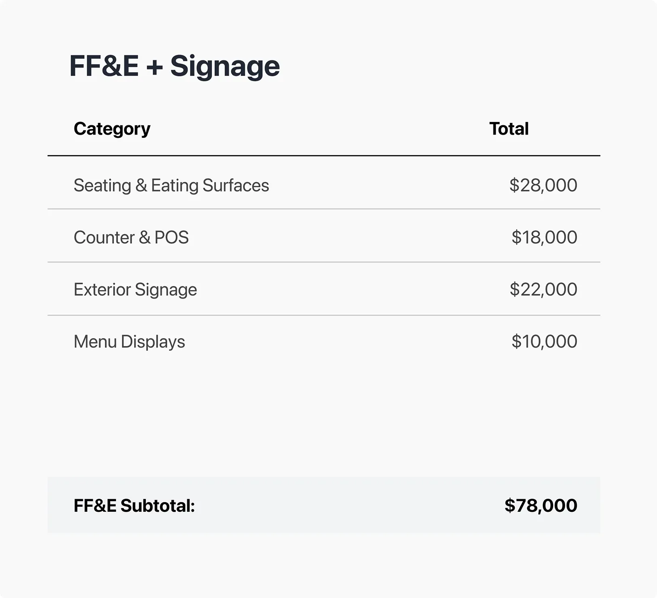Click the 'Seating & Eating Surfaces' row label

click(171, 185)
